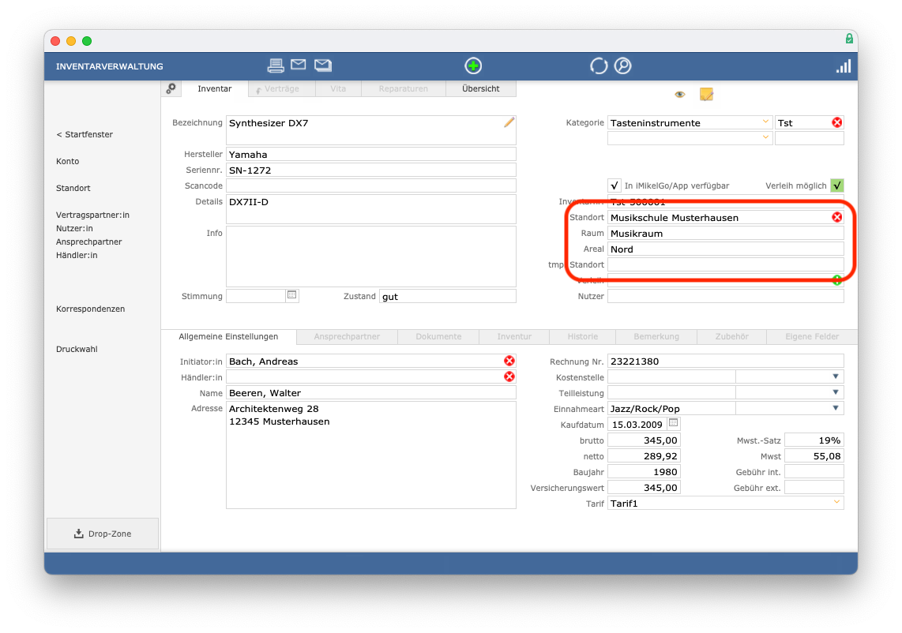Viewport: 902px width, 633px height.
Task: Open the lower Ansprechpartner tab
Action: [x=347, y=336]
